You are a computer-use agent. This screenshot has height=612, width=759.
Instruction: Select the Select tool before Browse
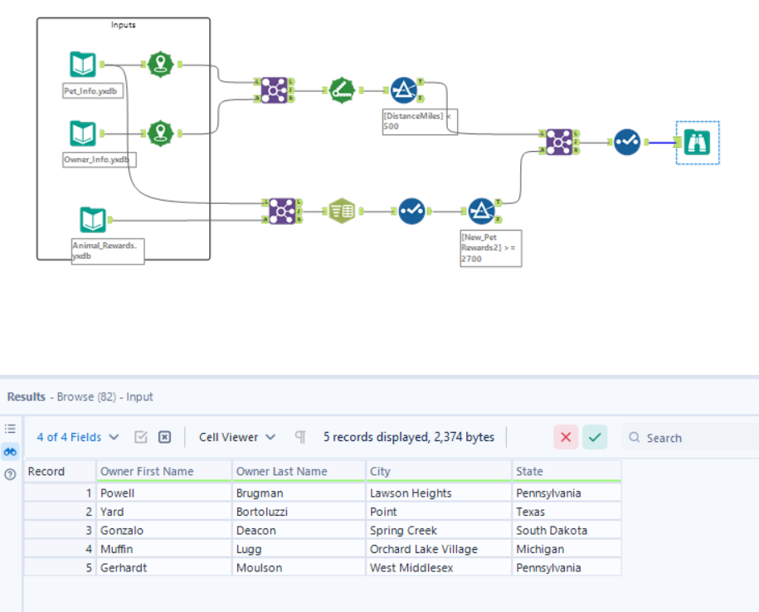point(627,142)
